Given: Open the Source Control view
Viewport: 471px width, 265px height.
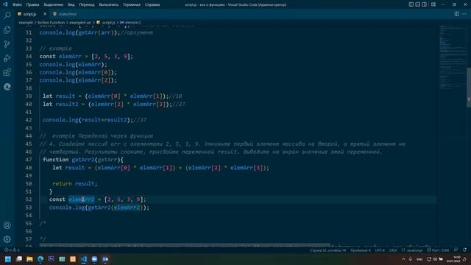Looking at the screenshot, I should [x=7, y=44].
